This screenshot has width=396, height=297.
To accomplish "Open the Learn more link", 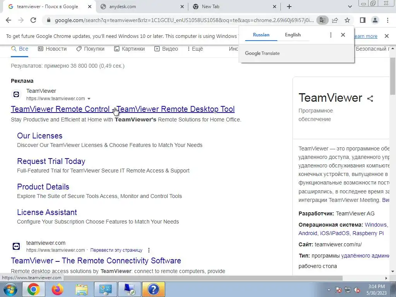I will tap(366, 36).
